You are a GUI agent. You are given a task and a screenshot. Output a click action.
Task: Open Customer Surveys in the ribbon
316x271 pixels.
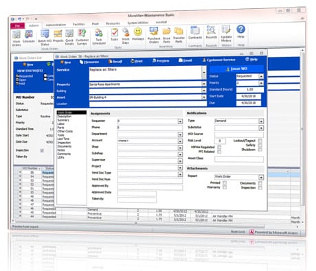click(x=82, y=37)
